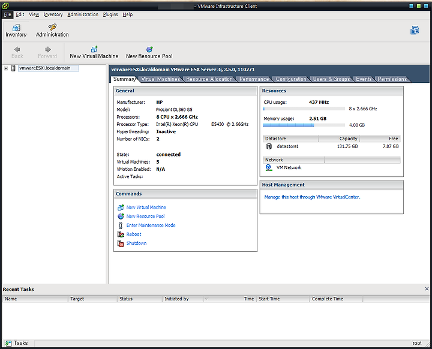Open the Administration toolbar icon
This screenshot has width=432, height=349.
click(52, 27)
